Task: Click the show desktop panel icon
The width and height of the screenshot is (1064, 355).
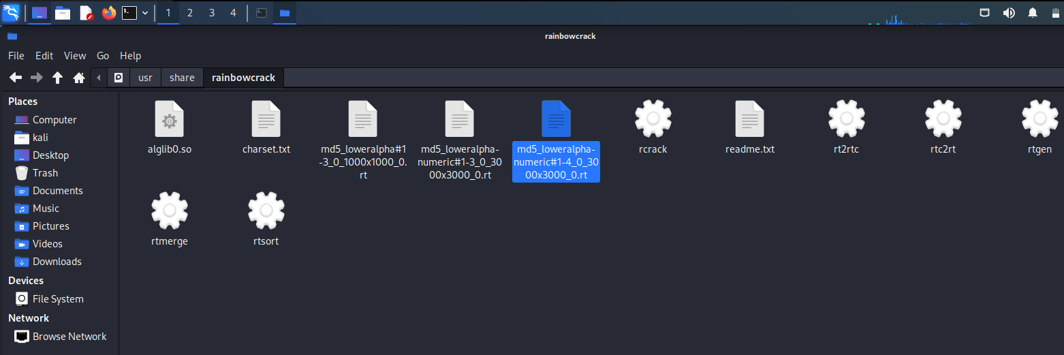Action: coord(40,13)
